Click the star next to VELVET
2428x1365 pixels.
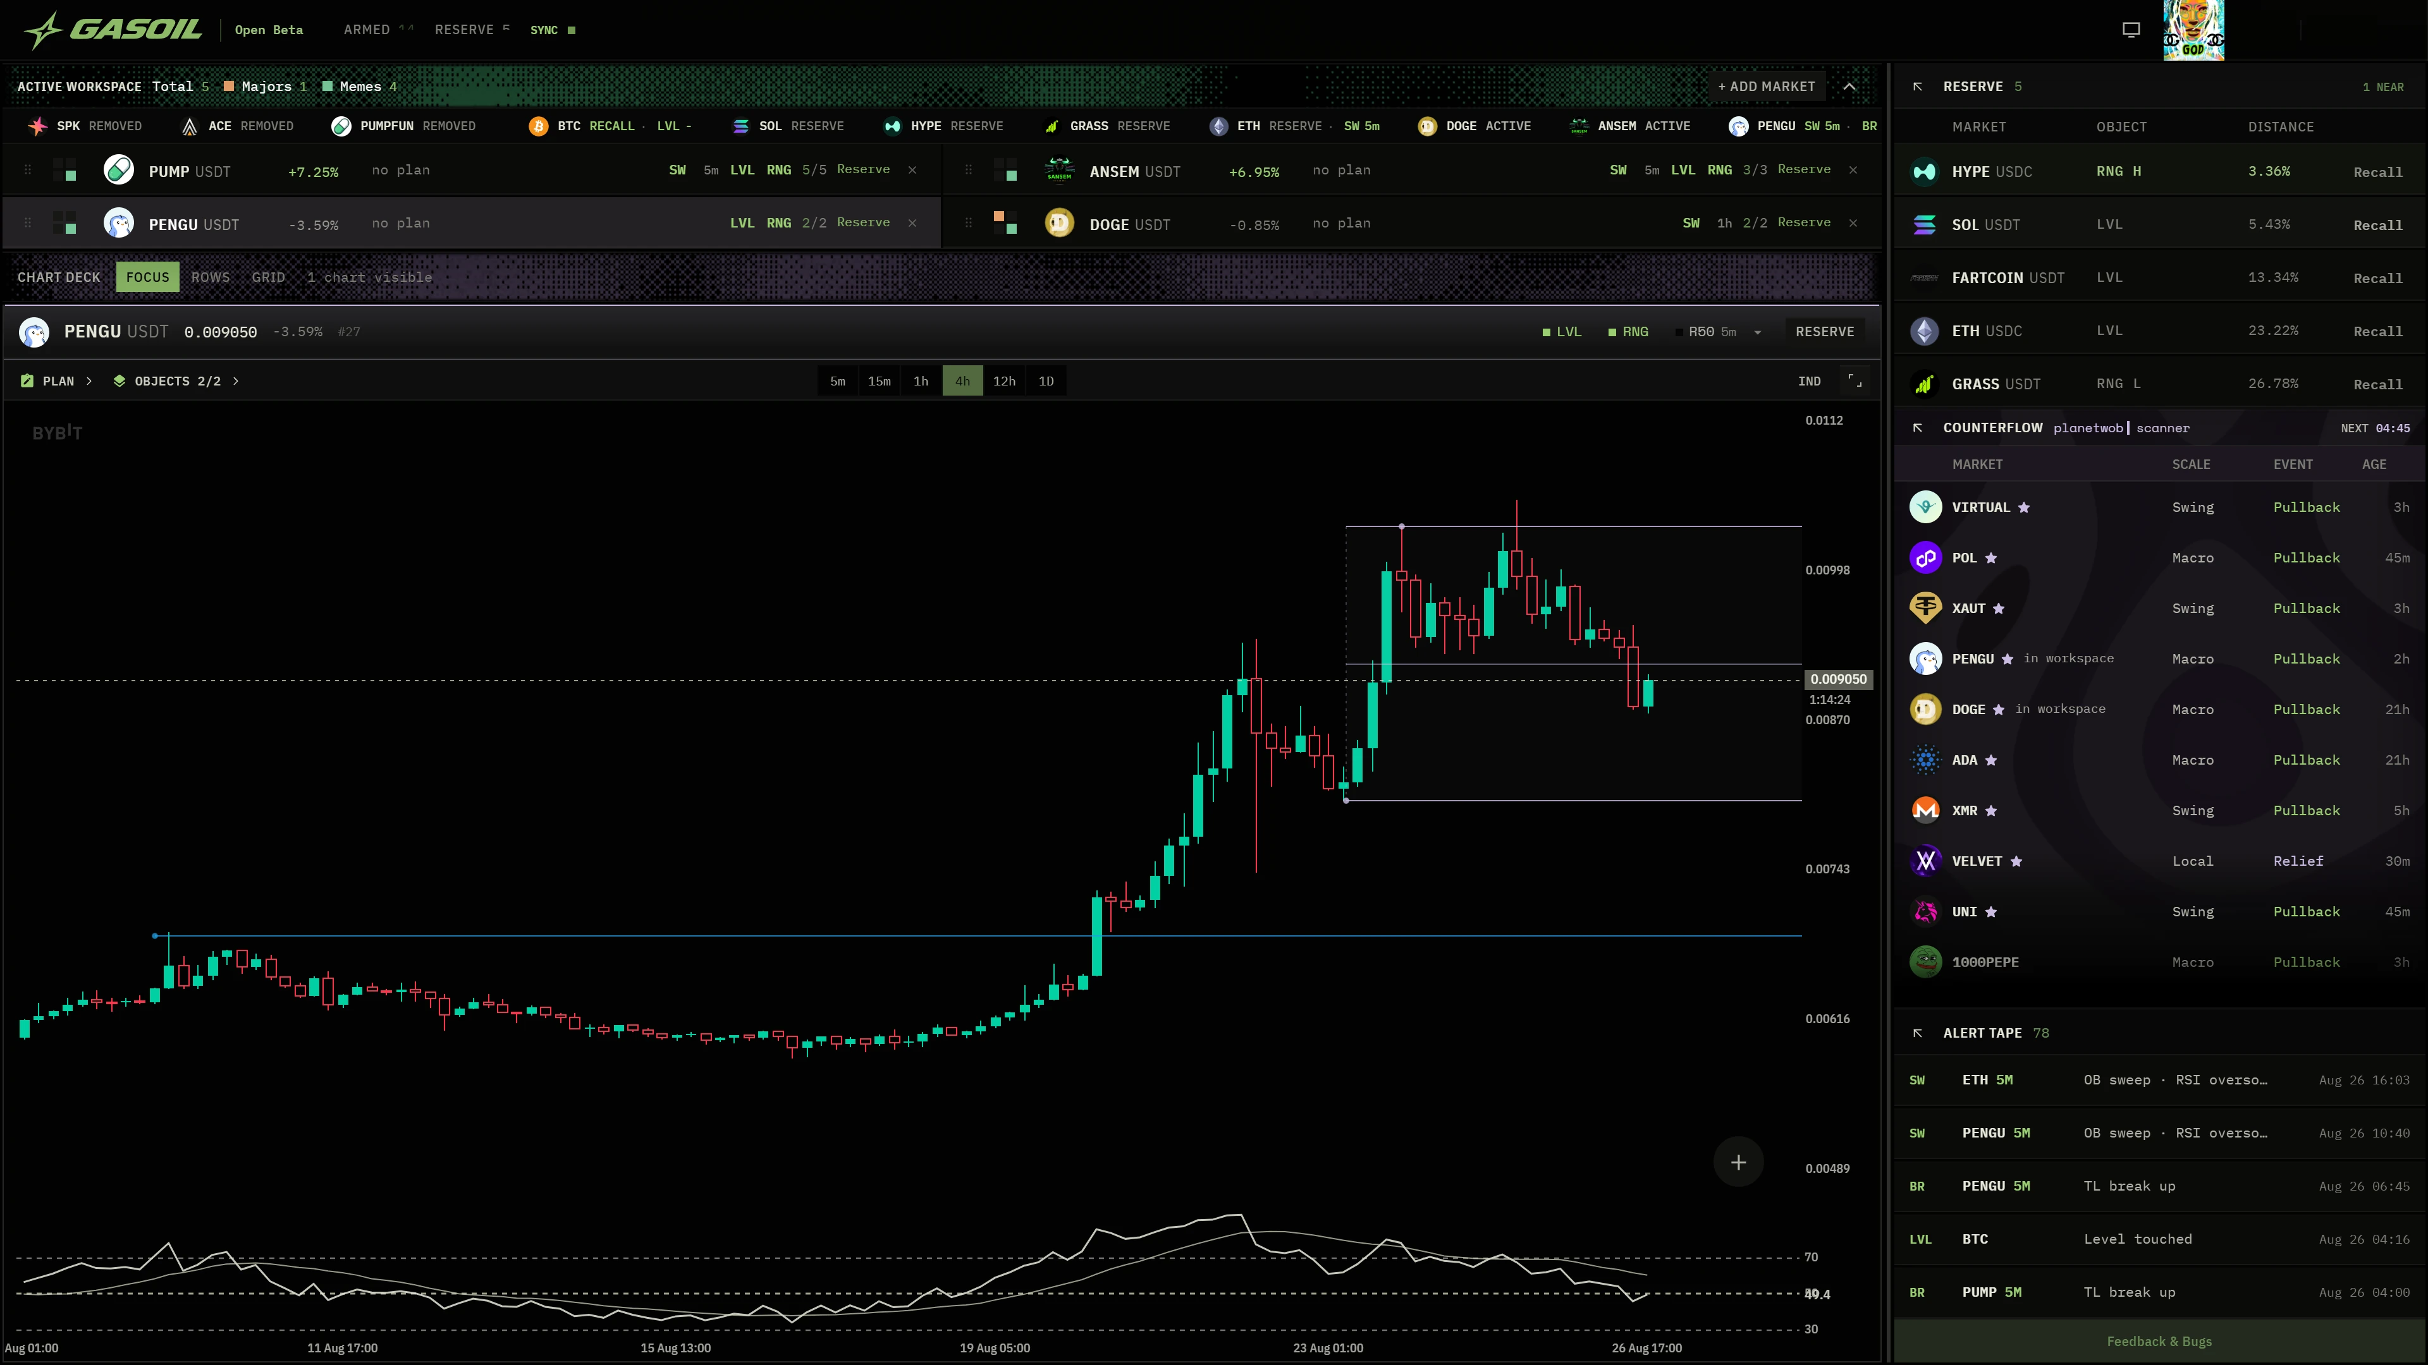[2016, 862]
